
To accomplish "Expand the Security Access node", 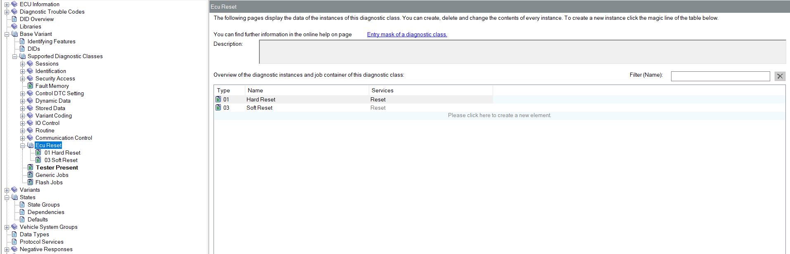I will (x=22, y=79).
